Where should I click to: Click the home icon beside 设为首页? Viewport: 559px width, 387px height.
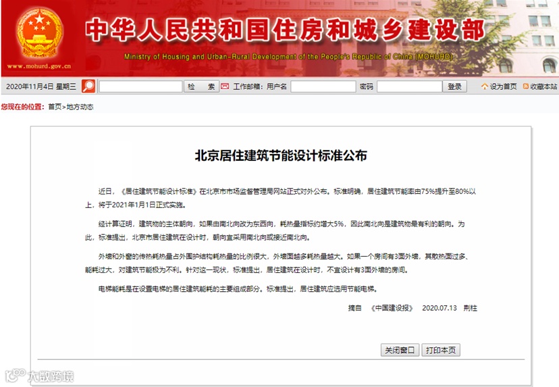click(x=484, y=86)
